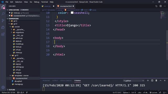The image size is (168, 94).
Task: Open the Help menu
Action: tap(51, 2)
